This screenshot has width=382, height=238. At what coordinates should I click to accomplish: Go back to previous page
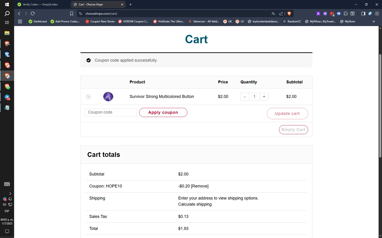click(x=19, y=13)
